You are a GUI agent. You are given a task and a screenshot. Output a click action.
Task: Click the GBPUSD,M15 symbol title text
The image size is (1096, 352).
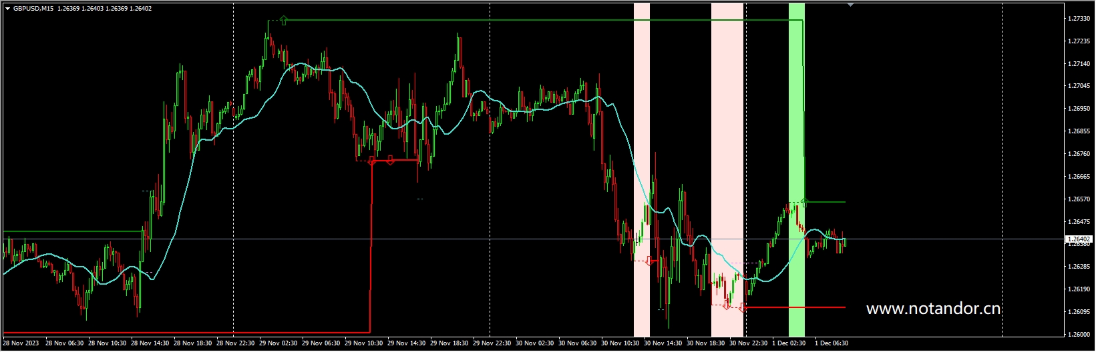[x=33, y=9]
